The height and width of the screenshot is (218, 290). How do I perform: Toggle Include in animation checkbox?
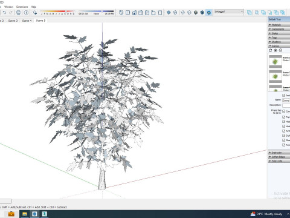[x=284, y=95]
